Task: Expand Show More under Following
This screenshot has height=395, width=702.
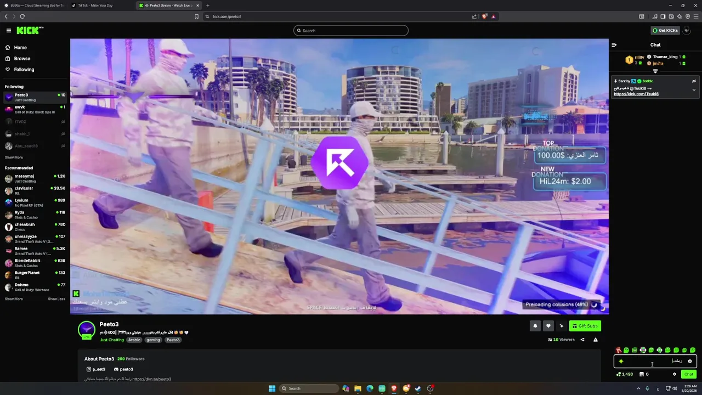Action: [14, 157]
